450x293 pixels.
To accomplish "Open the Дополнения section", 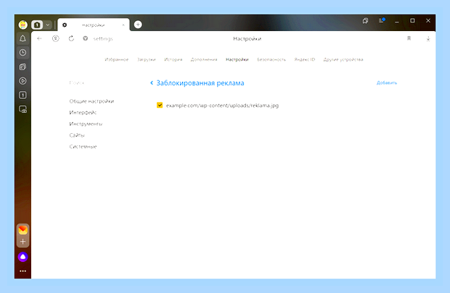I will click(204, 59).
